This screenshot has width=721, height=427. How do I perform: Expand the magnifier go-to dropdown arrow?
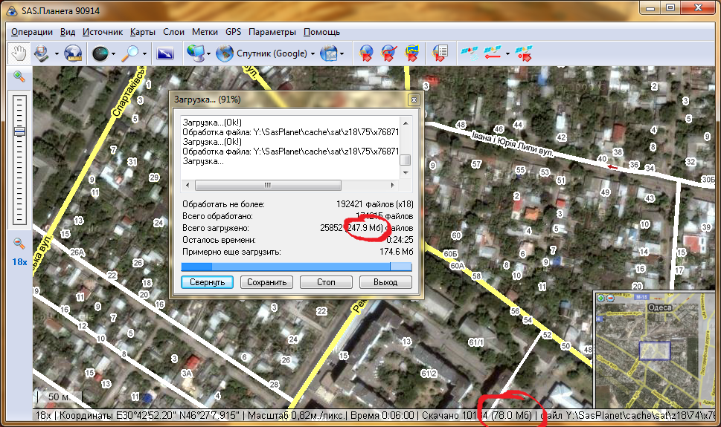click(x=145, y=53)
